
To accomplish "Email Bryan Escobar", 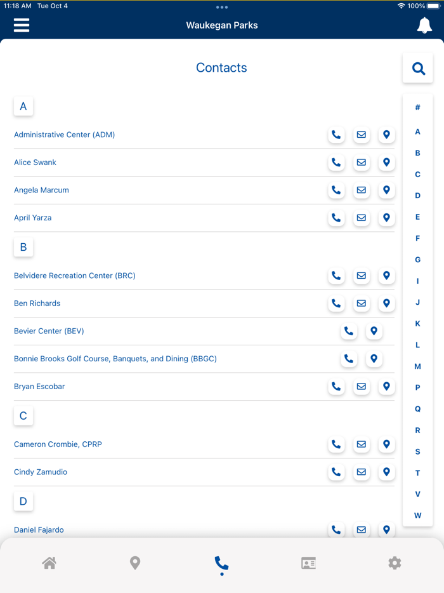I will click(x=362, y=387).
